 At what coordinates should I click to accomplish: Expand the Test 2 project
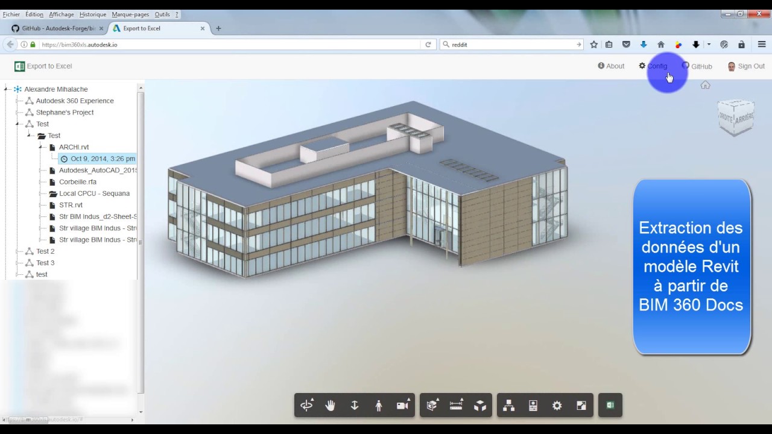(18, 251)
